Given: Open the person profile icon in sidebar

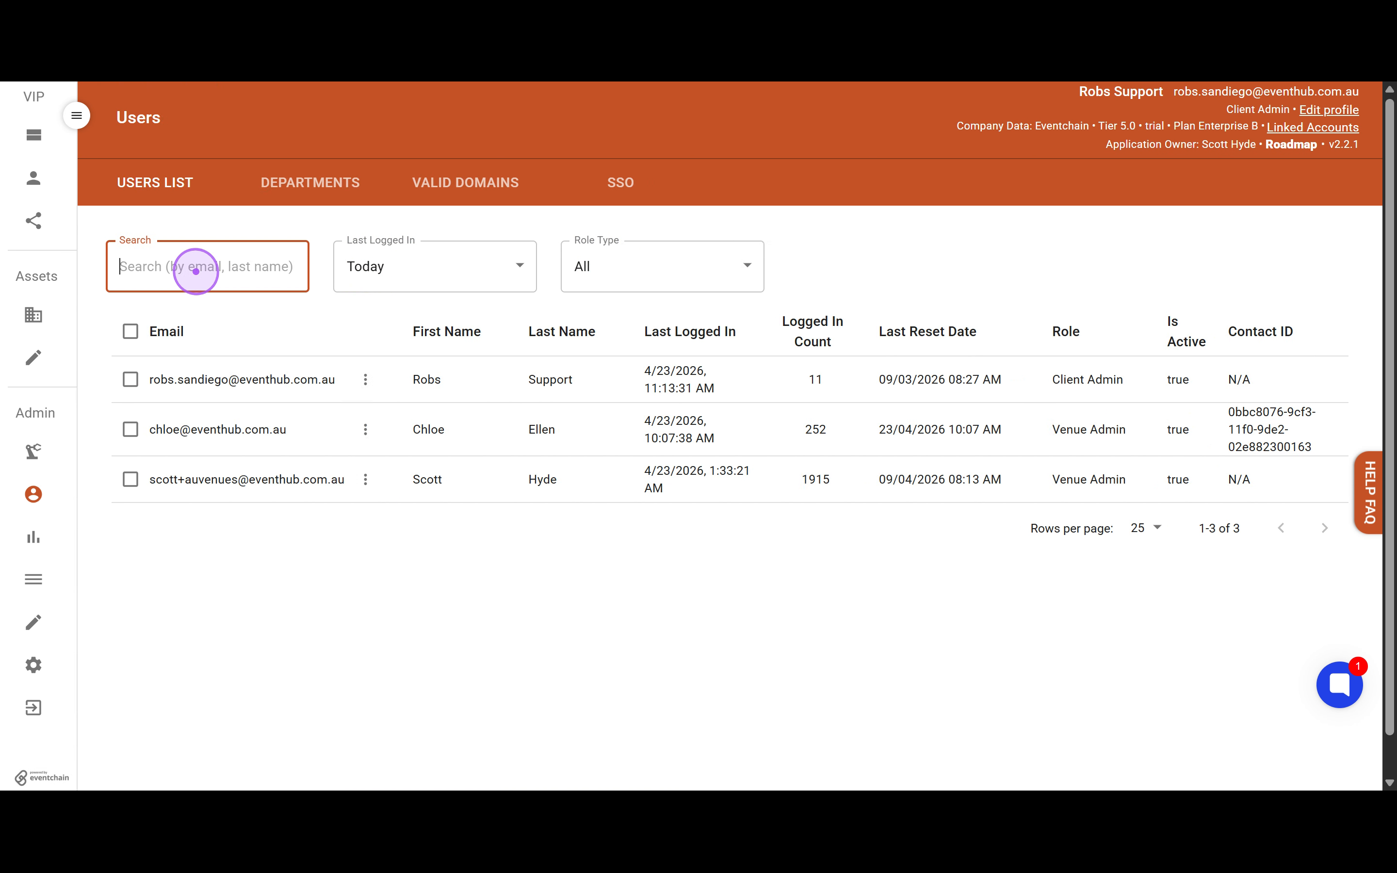Looking at the screenshot, I should click(x=33, y=178).
